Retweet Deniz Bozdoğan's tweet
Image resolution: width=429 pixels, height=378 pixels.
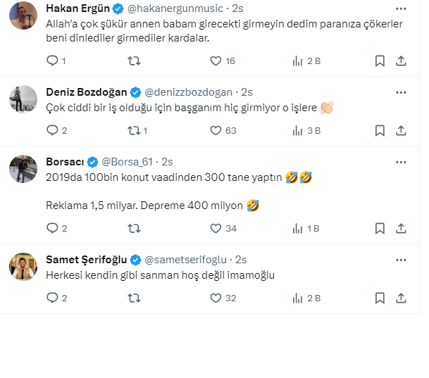133,130
